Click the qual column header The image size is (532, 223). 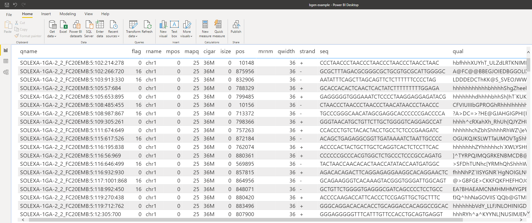(x=458, y=51)
